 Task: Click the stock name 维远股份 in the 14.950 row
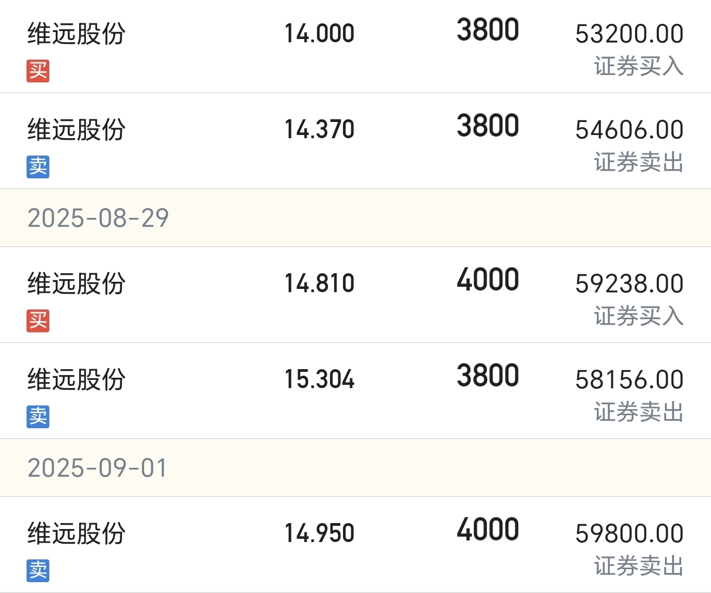point(76,533)
